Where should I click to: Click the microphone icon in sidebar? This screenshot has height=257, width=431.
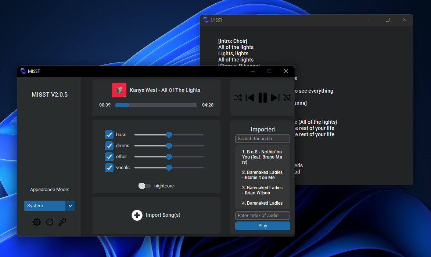[x=62, y=222]
